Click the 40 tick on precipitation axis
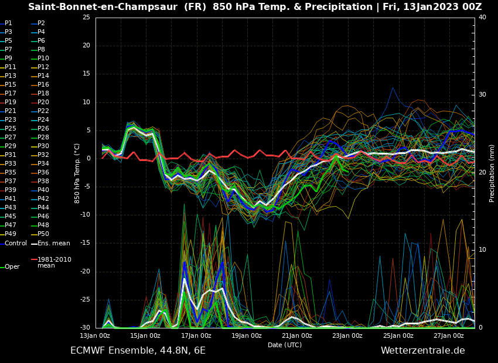Image resolution: width=498 pixels, height=363 pixels. (482, 18)
